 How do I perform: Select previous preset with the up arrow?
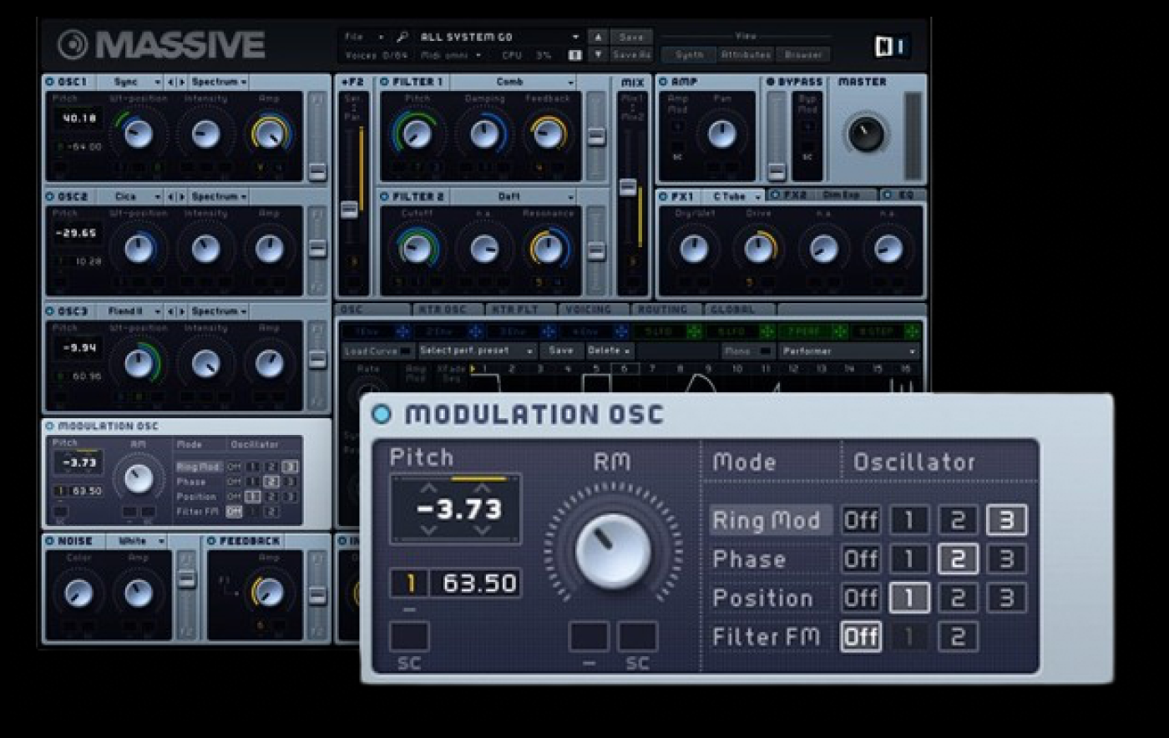(598, 38)
